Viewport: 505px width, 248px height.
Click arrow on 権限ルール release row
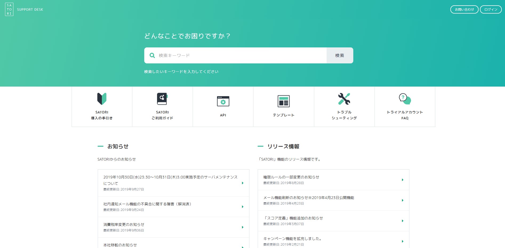(403, 180)
